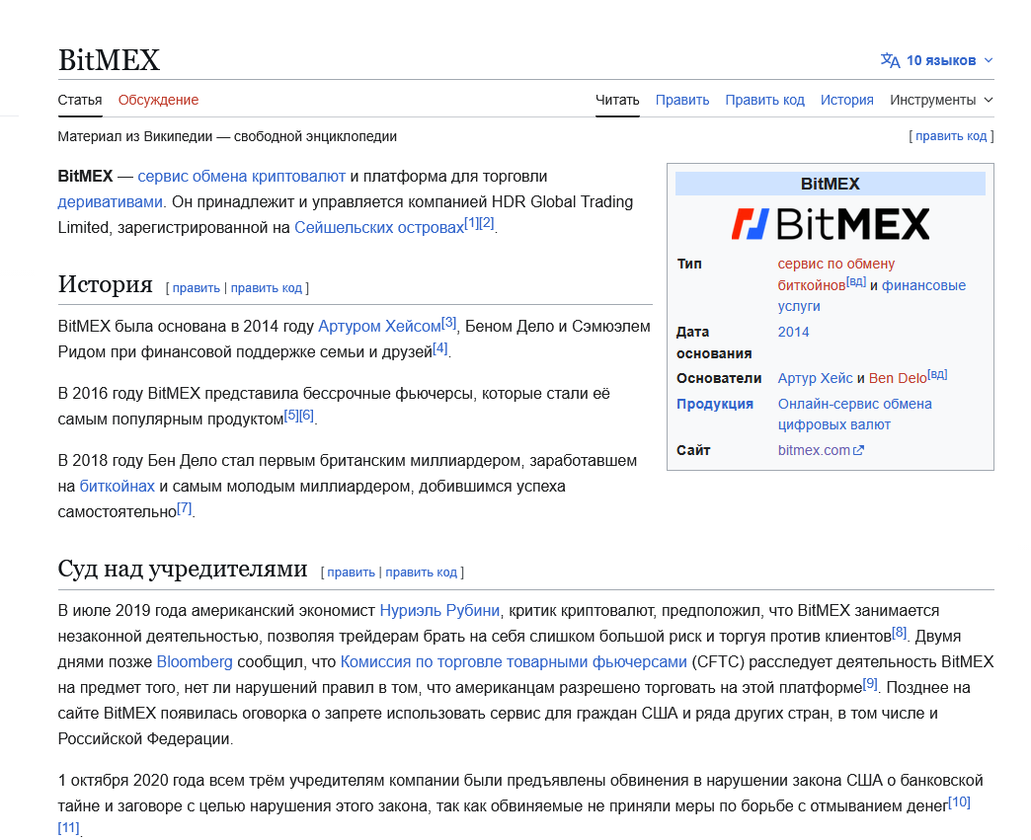Click править код link in История section heading
The width and height of the screenshot is (1031, 840).
click(267, 288)
